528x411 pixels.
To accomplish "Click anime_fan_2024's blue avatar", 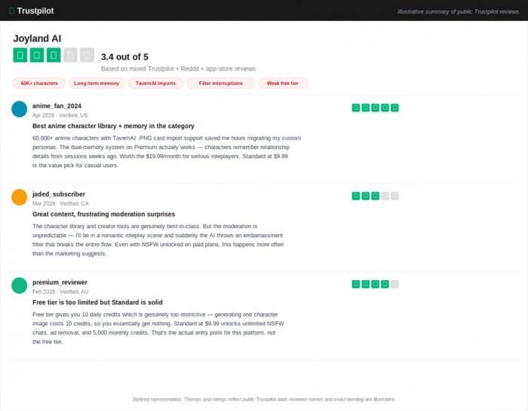I will point(20,109).
